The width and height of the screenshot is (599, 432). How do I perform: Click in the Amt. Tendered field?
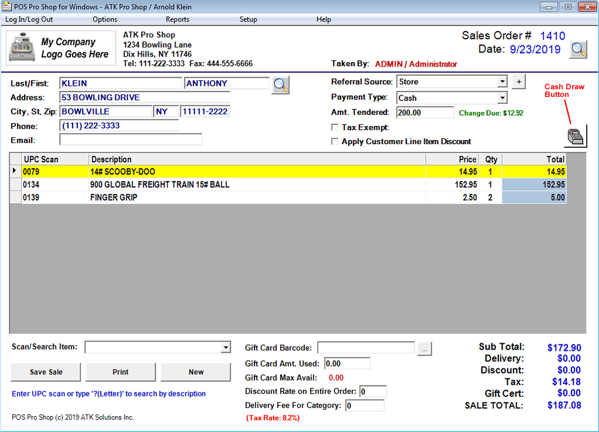[x=425, y=112]
